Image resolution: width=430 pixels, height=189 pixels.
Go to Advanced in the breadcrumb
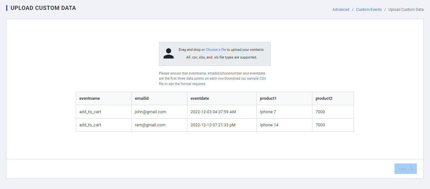341,10
